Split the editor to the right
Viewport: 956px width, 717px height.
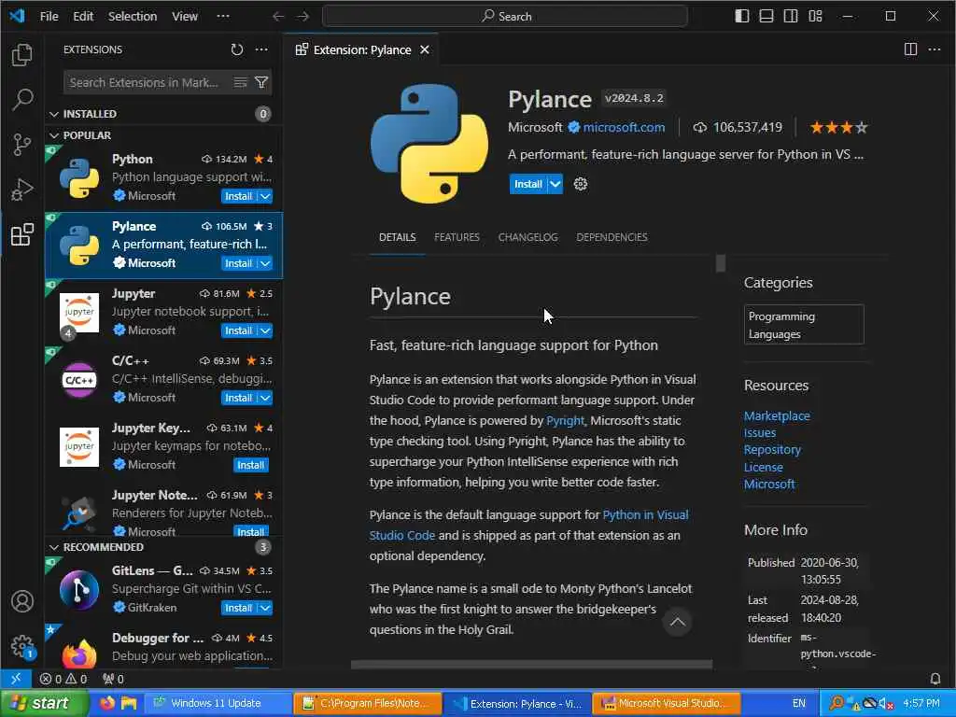point(910,49)
